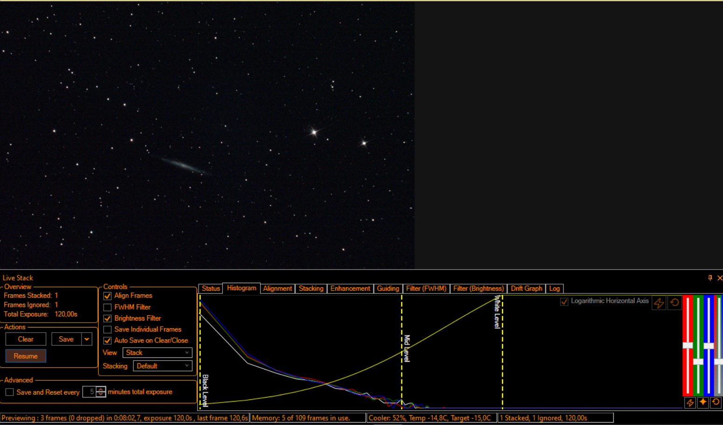Toggle the Brightness Filter checkbox
The image size is (723, 425).
(x=107, y=318)
